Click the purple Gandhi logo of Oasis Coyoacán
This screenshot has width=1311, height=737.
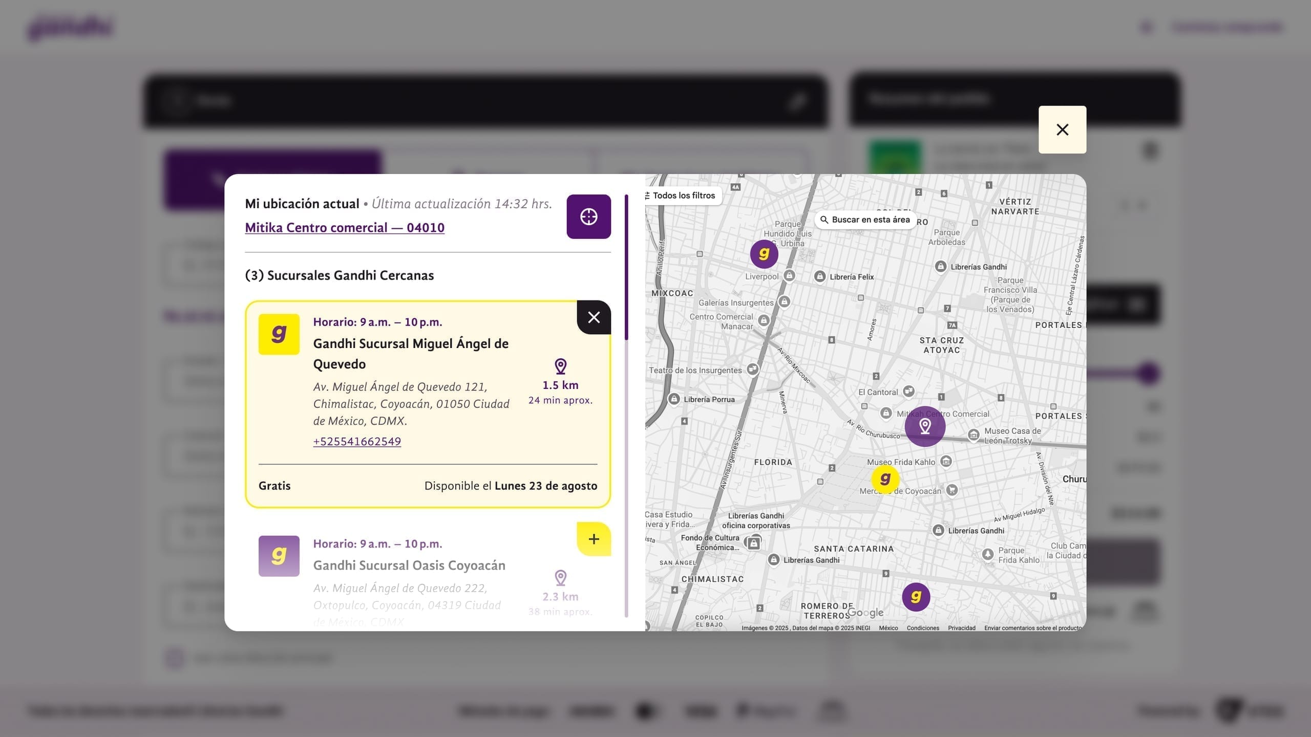click(279, 556)
